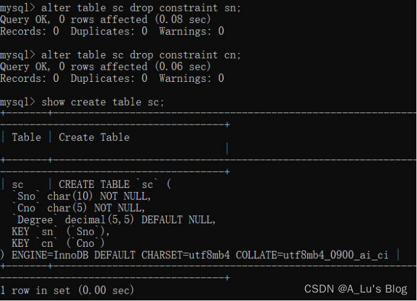417x301 pixels.
Task: Click the 'alter table sc drop constraint sn;' command
Action: click(140, 8)
